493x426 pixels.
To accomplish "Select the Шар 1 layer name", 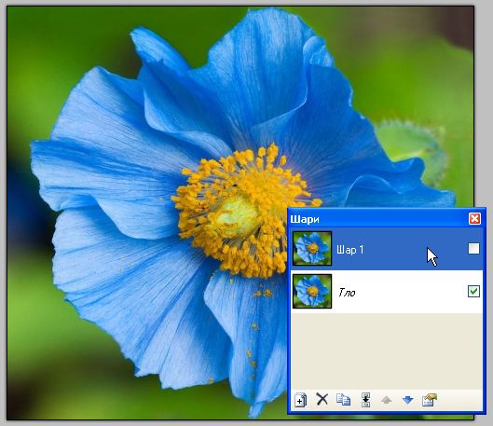I will click(349, 250).
